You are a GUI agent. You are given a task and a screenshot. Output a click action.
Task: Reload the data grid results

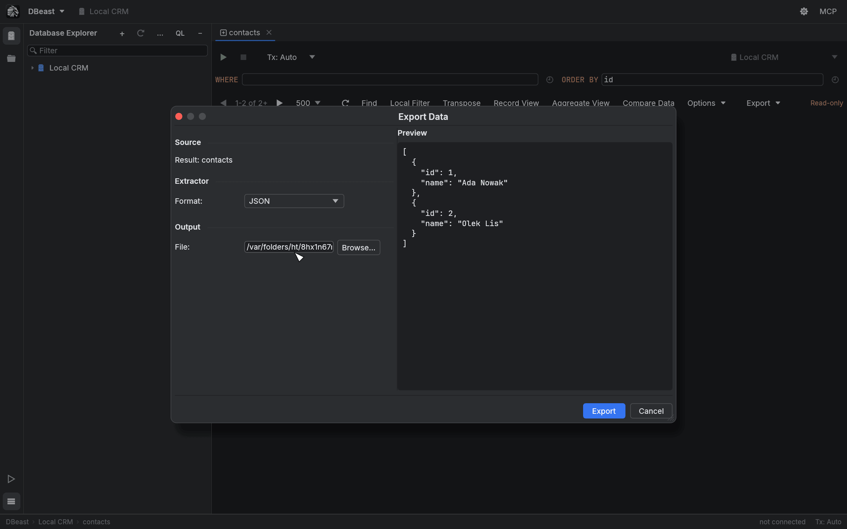click(x=345, y=103)
